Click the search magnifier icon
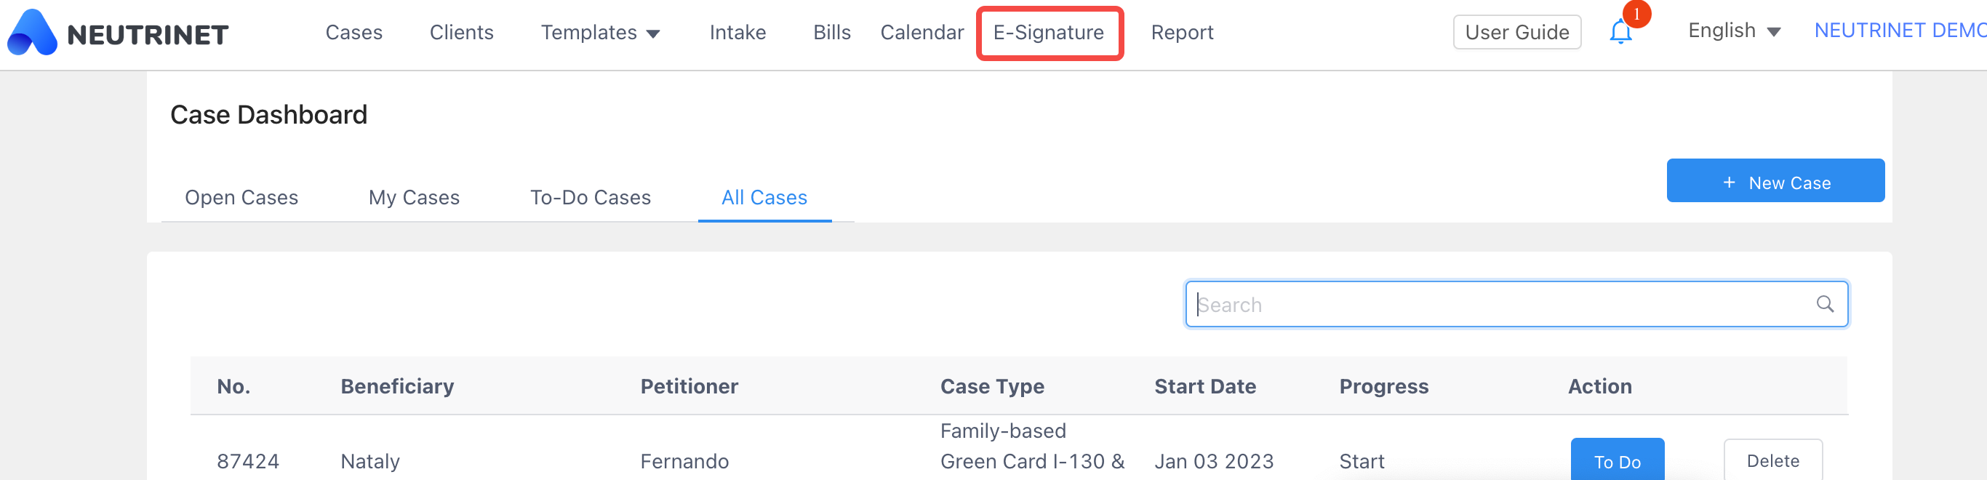1987x480 pixels. [x=1824, y=304]
